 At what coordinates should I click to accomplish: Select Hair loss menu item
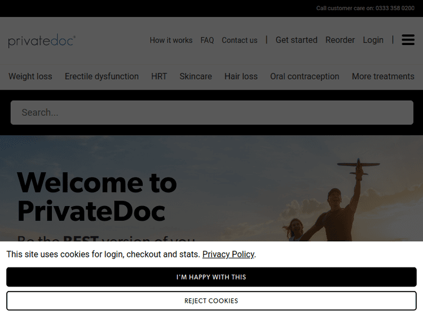[x=241, y=76]
